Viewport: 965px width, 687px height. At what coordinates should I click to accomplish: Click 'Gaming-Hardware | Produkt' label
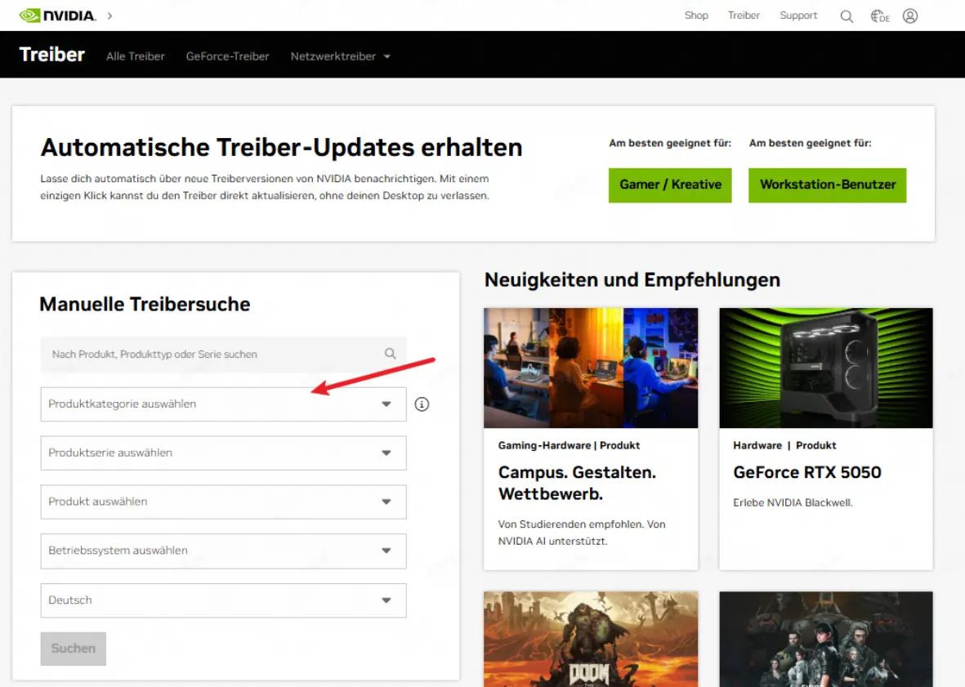tap(569, 445)
